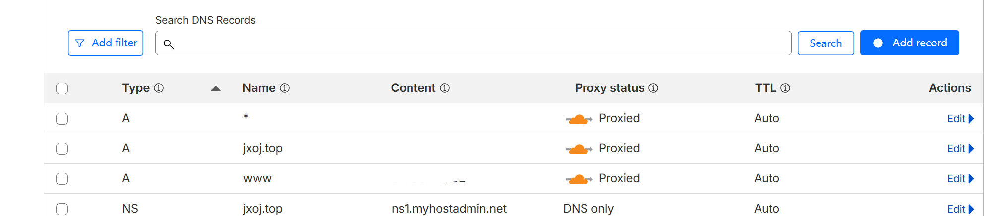This screenshot has height=216, width=995.
Task: Click the orange cloud for wildcard record
Action: 579,119
